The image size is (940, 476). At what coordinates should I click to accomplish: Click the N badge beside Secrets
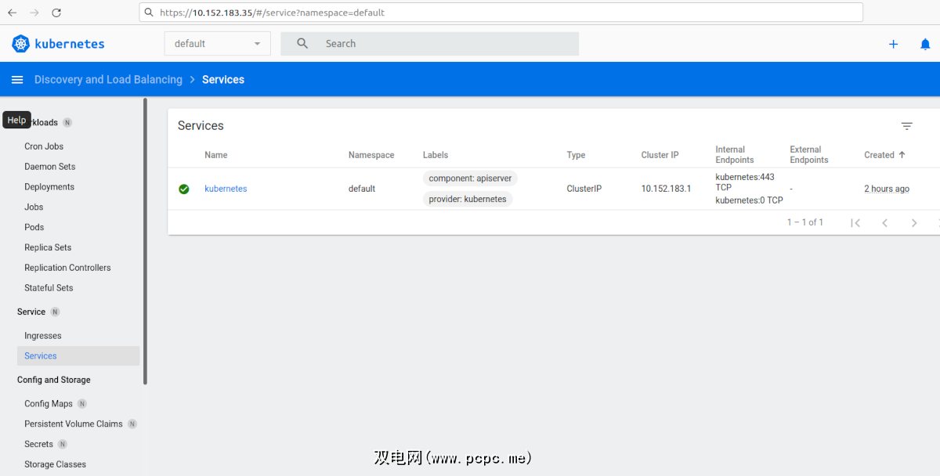(x=63, y=445)
